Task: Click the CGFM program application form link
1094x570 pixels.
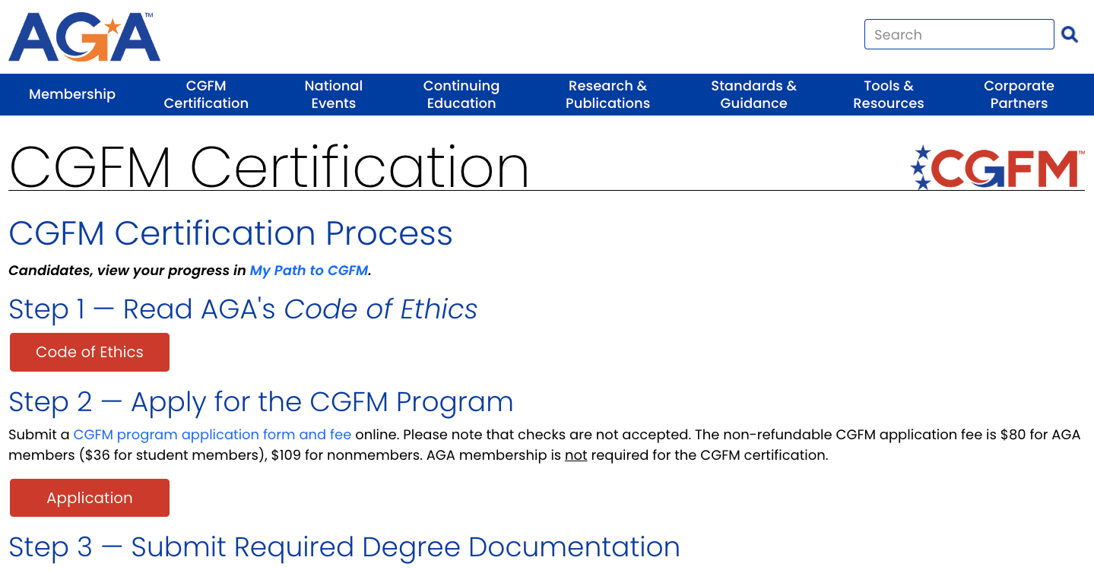Action: pos(212,434)
